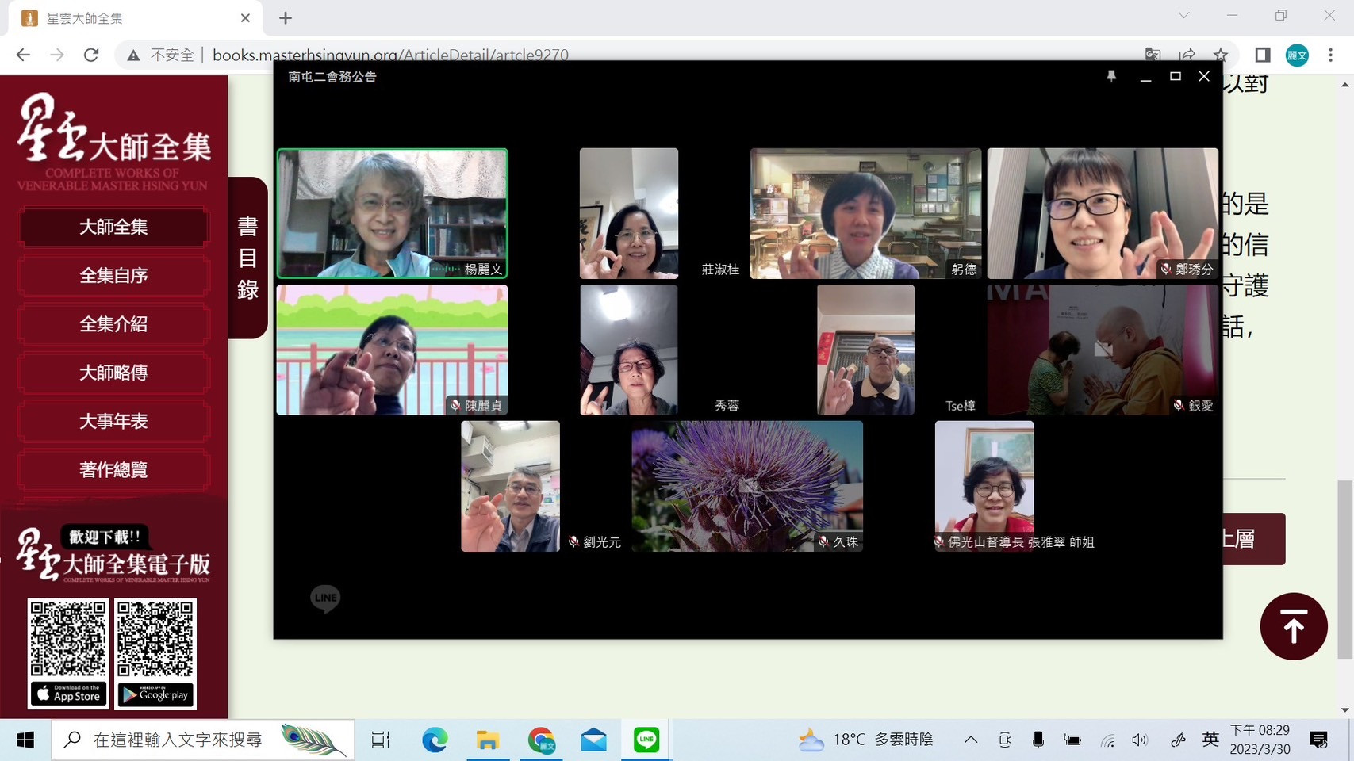Switch the input language indicator 英
The image size is (1354, 761).
[1210, 740]
